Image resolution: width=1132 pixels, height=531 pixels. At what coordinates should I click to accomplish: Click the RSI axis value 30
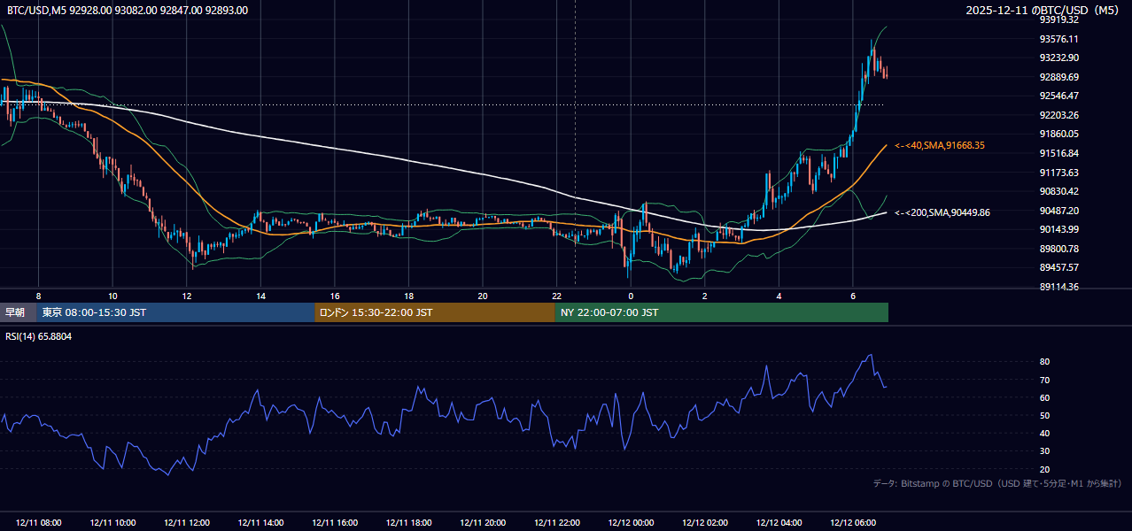coord(1044,451)
